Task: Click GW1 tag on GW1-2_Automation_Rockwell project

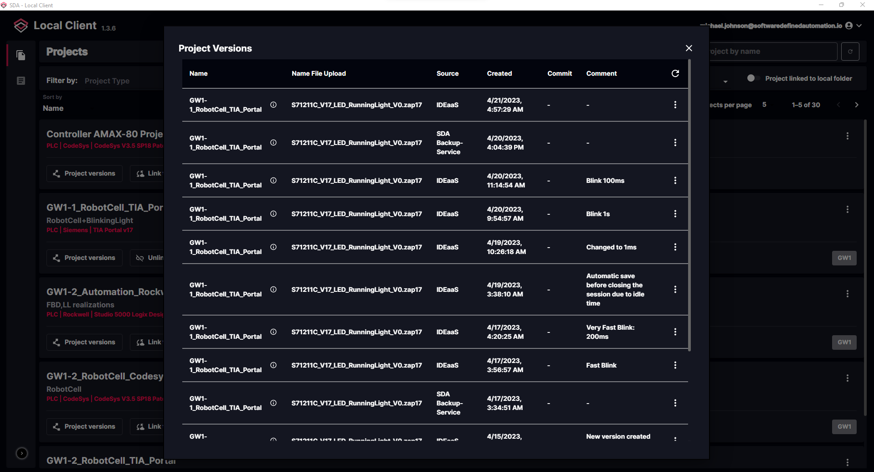Action: (x=844, y=342)
